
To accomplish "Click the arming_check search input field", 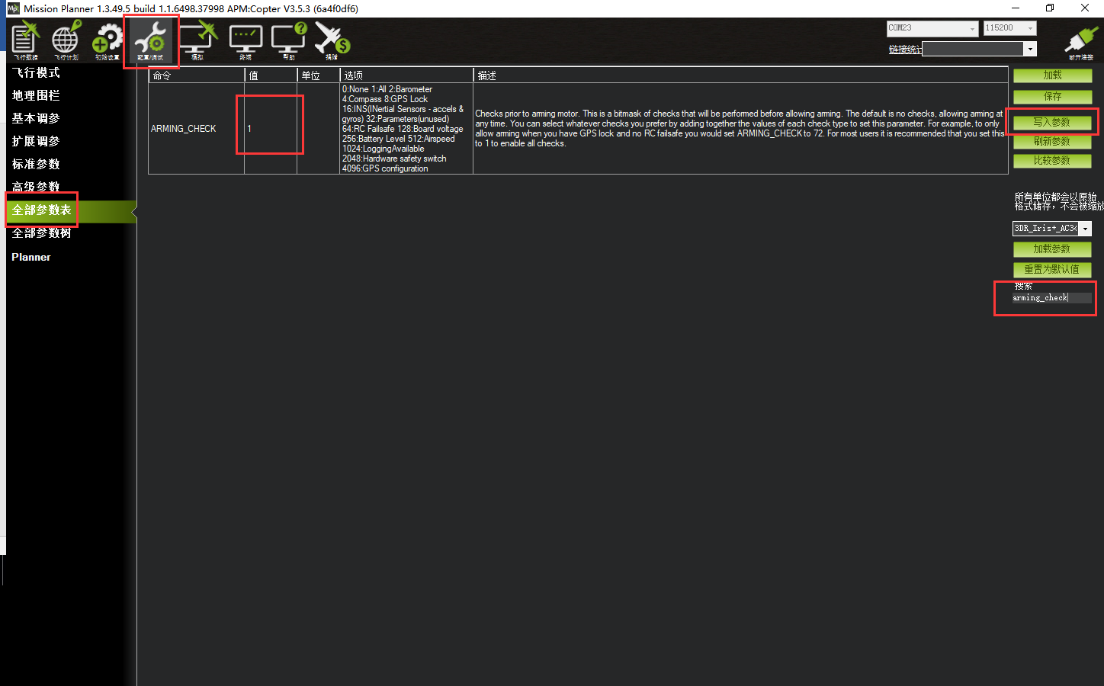I will [1050, 298].
